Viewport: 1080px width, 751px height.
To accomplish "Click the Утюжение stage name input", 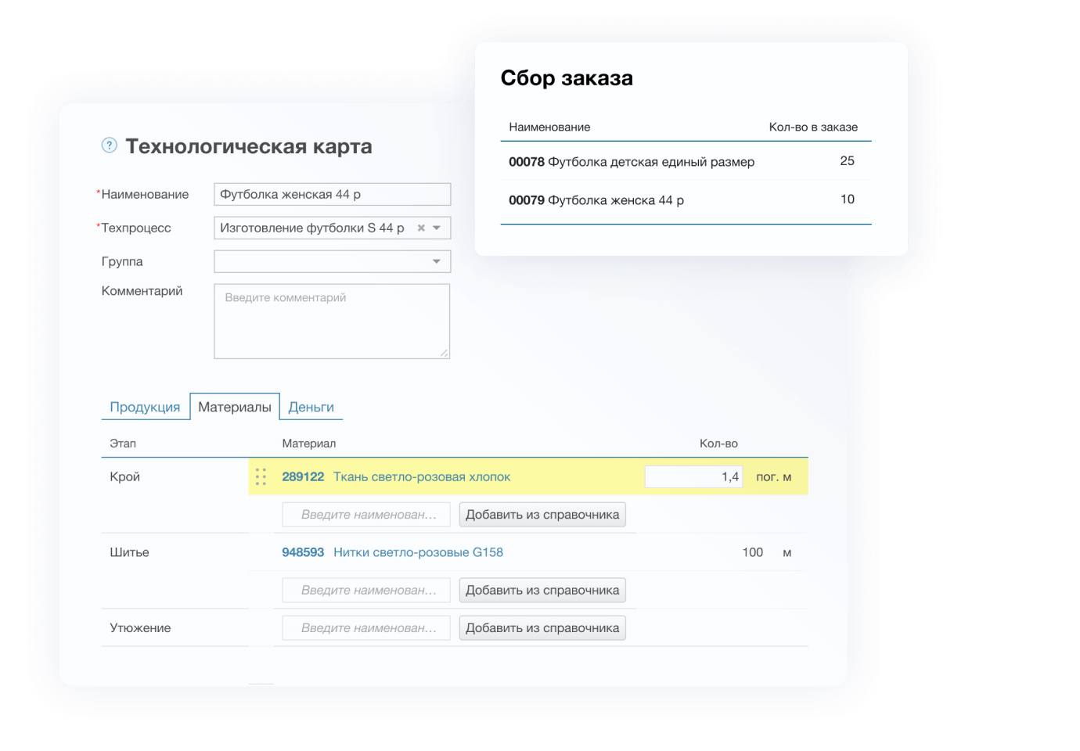I will pyautogui.click(x=366, y=627).
